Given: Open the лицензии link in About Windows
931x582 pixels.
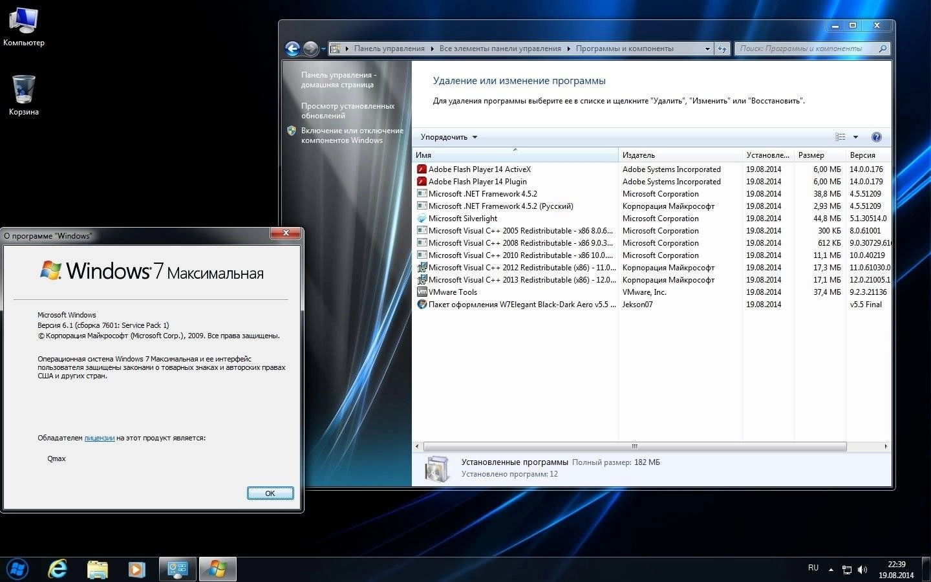Looking at the screenshot, I should tap(100, 438).
